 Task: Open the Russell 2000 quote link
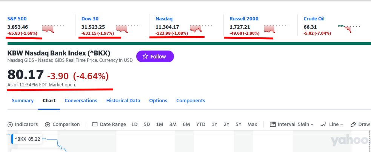click(x=244, y=19)
